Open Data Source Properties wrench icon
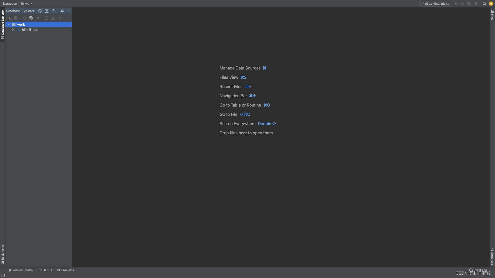The image size is (495, 278). pos(31,18)
